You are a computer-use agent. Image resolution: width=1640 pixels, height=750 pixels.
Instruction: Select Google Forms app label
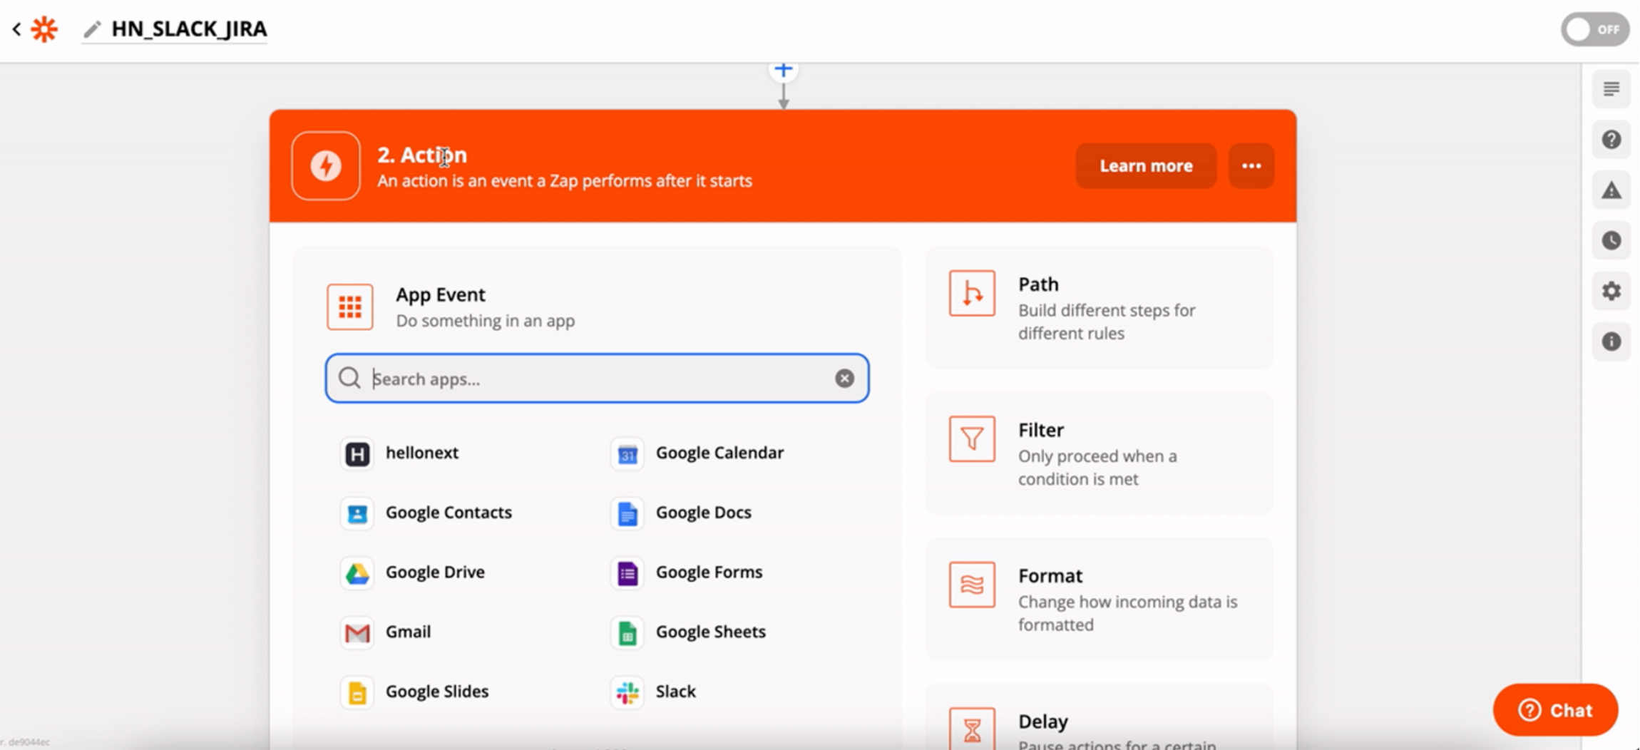709,572
